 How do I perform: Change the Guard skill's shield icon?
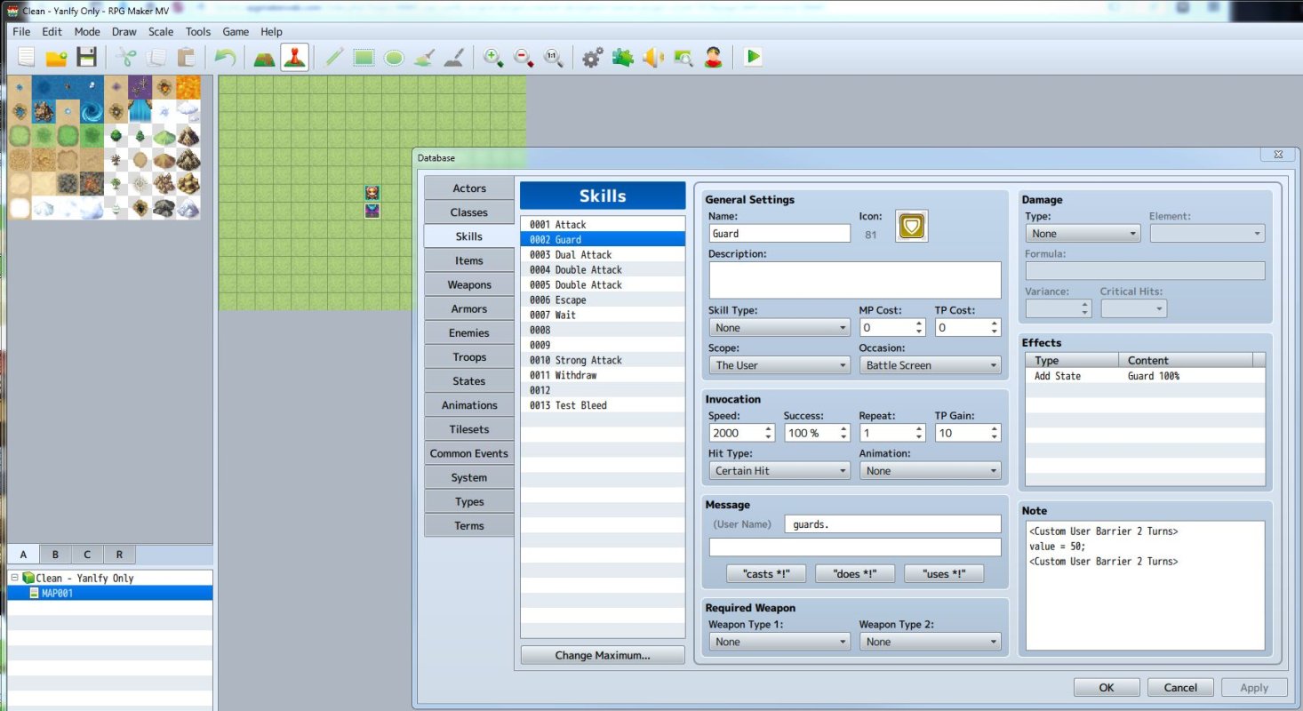coord(912,227)
